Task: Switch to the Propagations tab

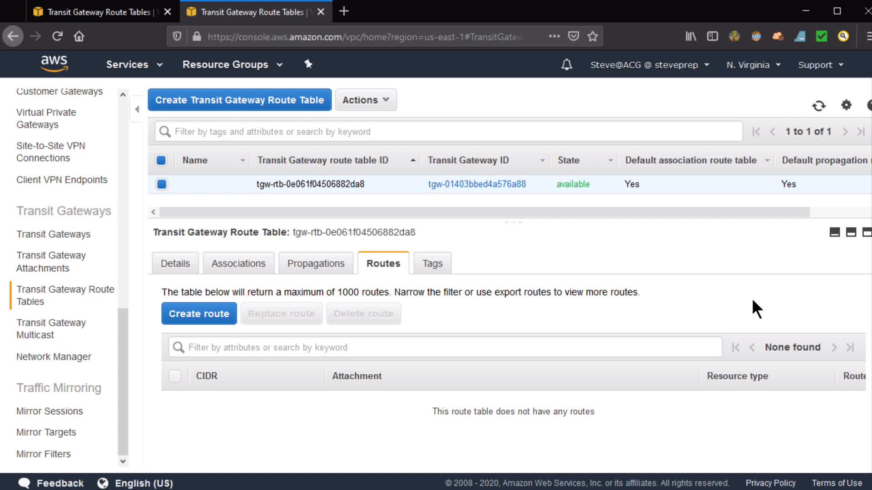Action: coord(316,264)
